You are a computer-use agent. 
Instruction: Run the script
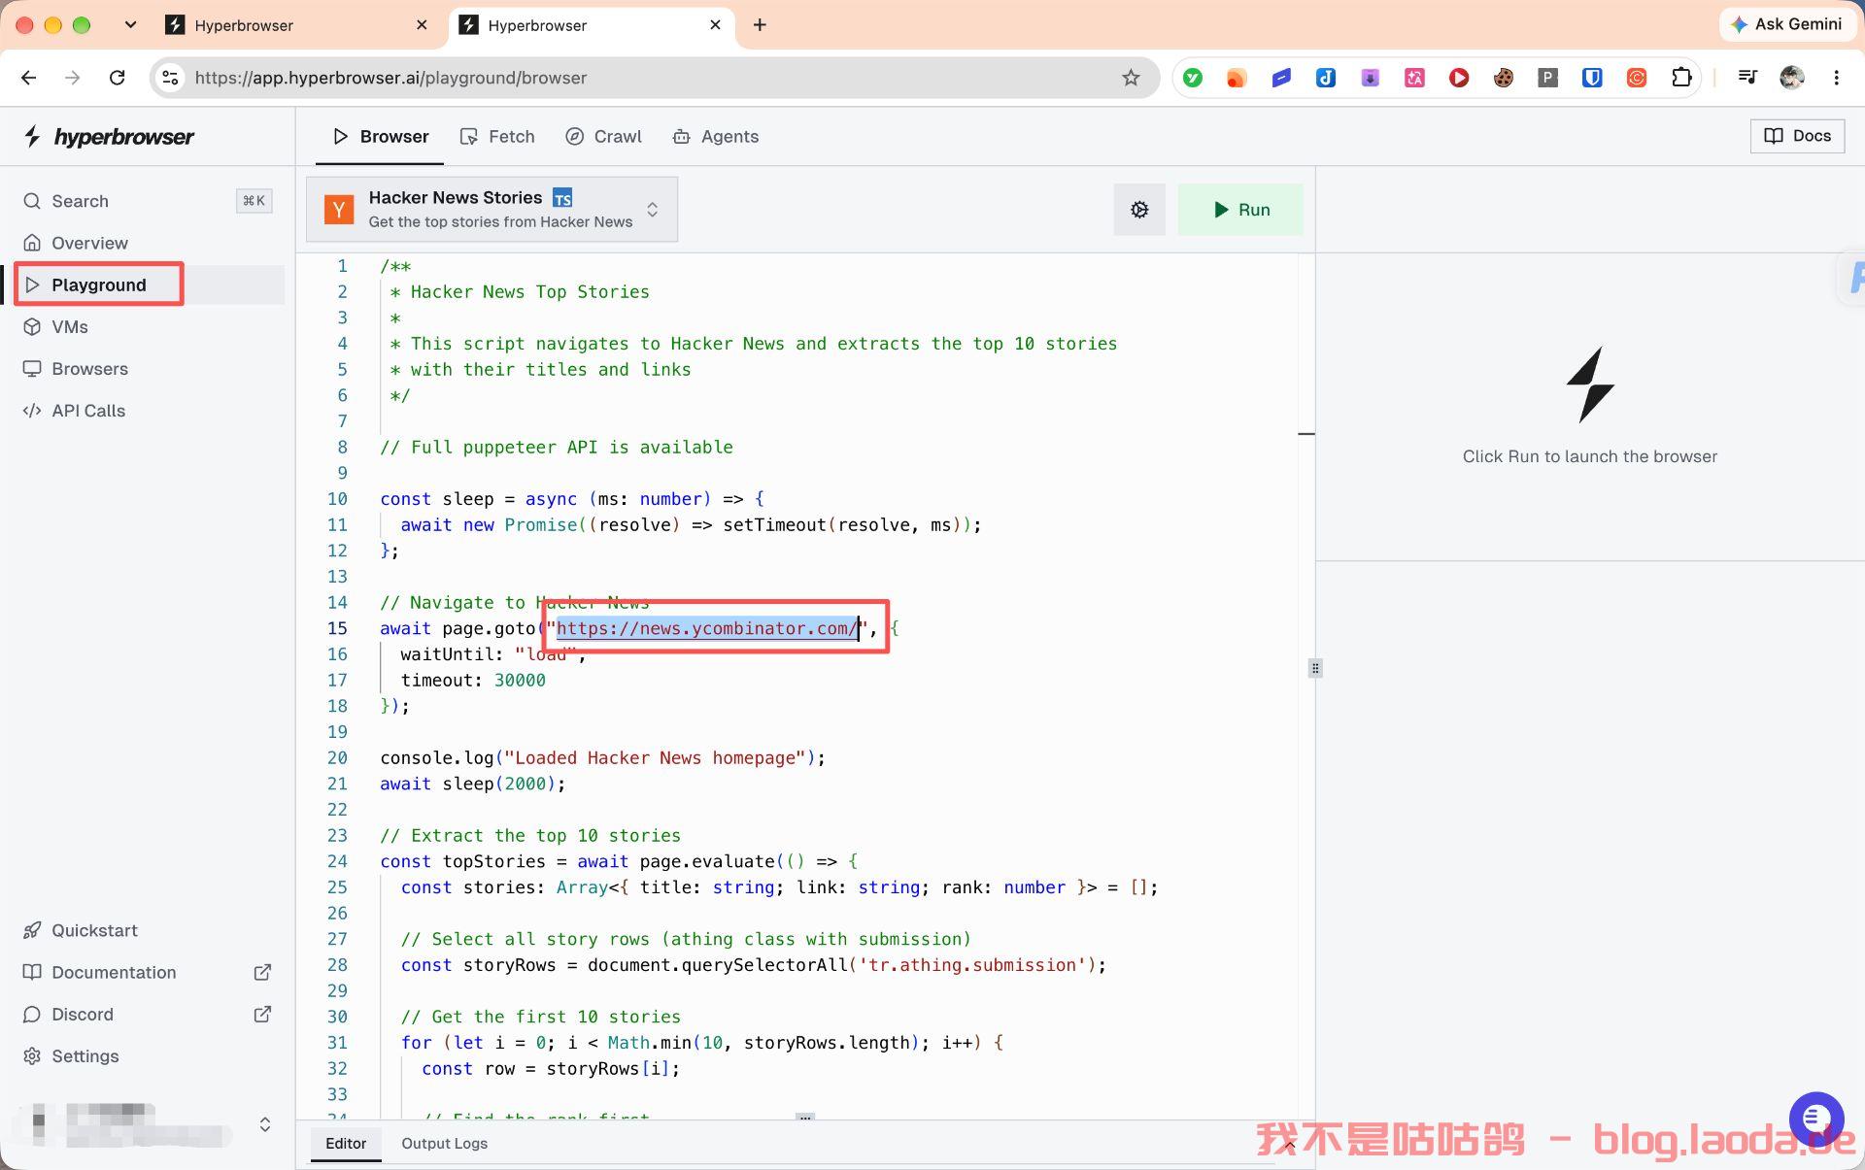[1240, 210]
